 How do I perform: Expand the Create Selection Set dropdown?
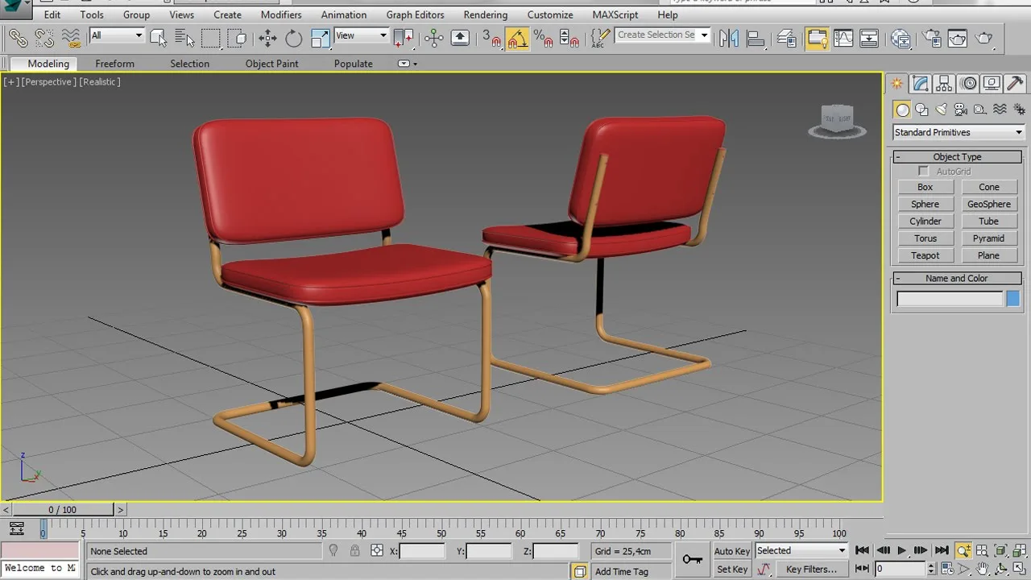pos(704,35)
